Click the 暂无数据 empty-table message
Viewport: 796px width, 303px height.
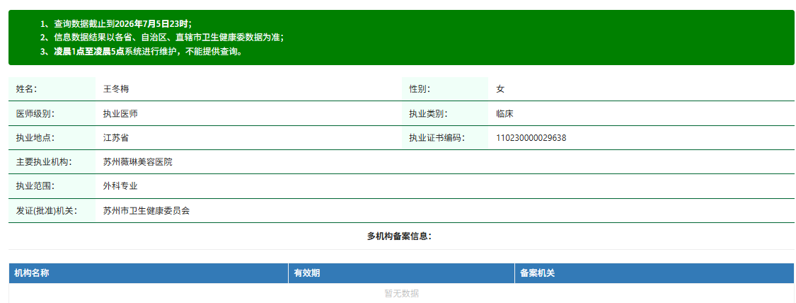(402, 293)
